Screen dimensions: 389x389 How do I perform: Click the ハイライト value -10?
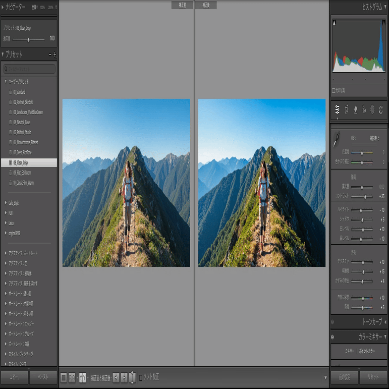382,210
